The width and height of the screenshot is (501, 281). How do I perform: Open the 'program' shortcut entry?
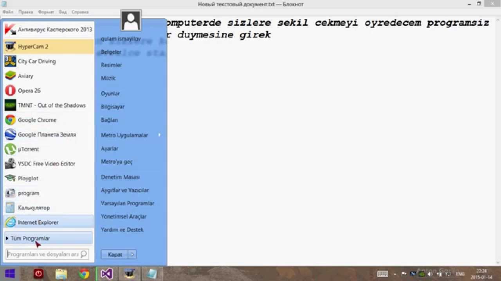coord(49,193)
